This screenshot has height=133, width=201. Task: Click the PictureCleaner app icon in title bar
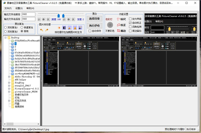coord(5,3)
